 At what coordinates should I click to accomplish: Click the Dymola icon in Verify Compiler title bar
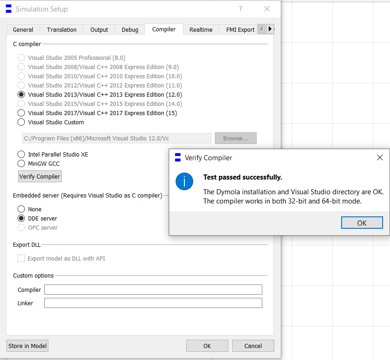coord(178,158)
